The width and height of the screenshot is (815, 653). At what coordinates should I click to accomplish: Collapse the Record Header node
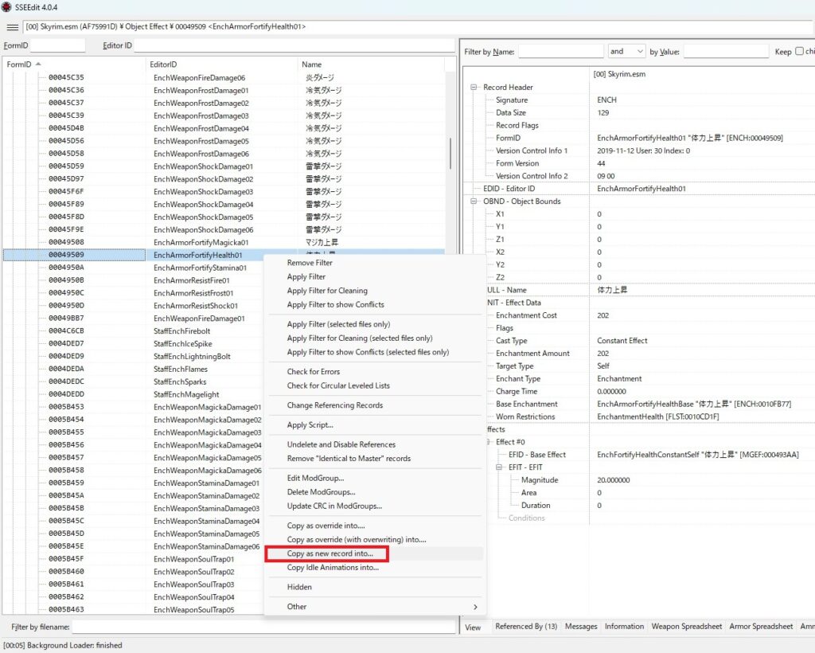(475, 88)
